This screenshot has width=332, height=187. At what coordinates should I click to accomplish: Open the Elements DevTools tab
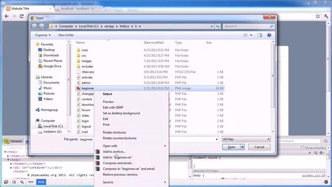point(13,141)
